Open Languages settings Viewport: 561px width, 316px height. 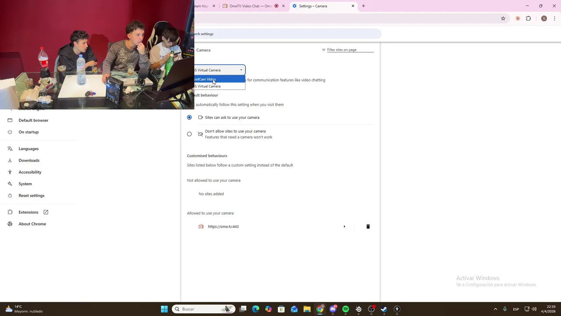click(28, 149)
